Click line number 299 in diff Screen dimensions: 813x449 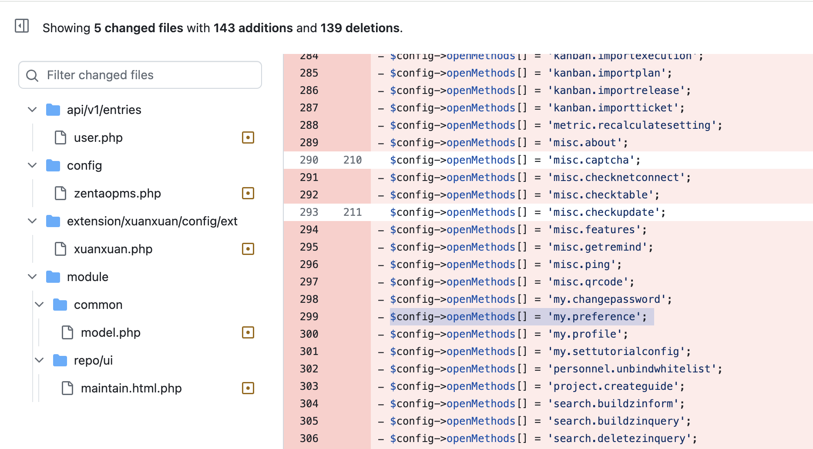click(x=309, y=317)
